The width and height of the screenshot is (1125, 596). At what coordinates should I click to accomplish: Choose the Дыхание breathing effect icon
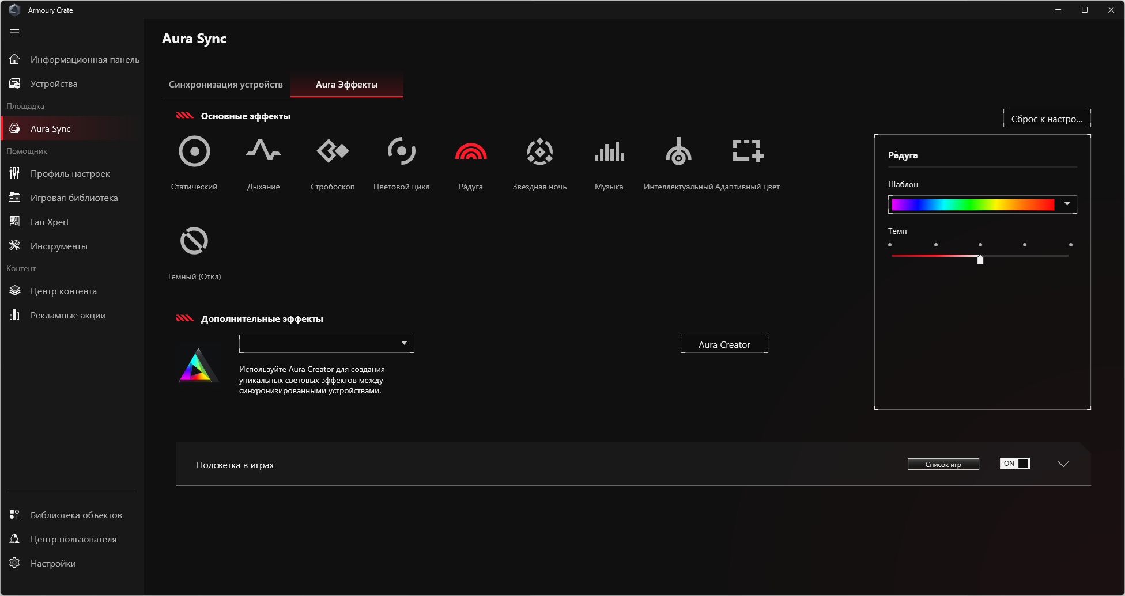pos(263,151)
